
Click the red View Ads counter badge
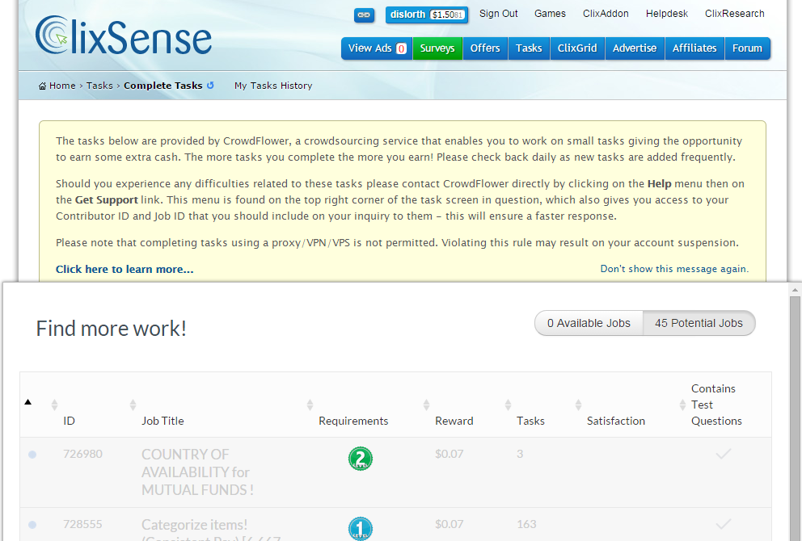coord(401,48)
